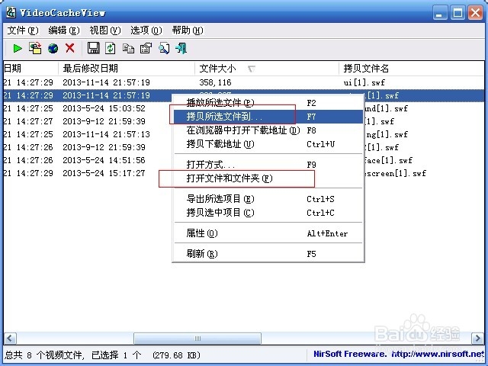Screen dimensions: 488x366
Task: Click the Copy selected files to toolbar icon
Action: [x=35, y=48]
